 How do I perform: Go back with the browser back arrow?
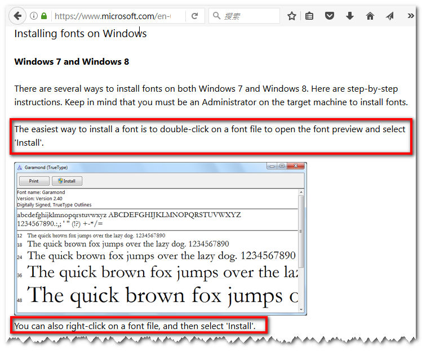(17, 16)
